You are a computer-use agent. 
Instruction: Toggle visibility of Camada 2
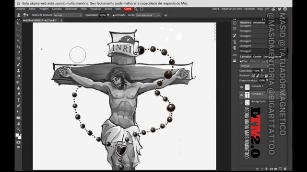tap(241, 95)
